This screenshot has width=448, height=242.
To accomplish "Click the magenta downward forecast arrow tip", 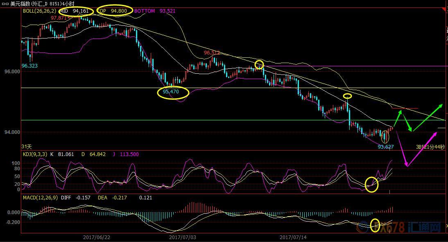I will point(406,166).
